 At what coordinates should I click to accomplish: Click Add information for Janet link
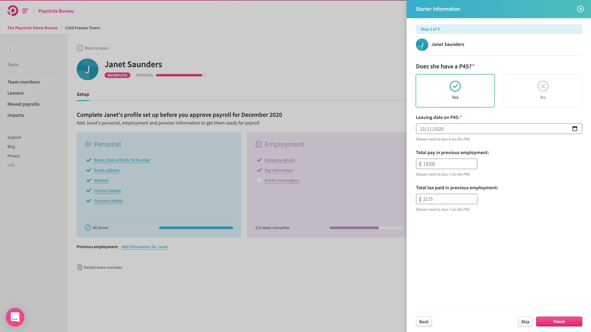coord(144,247)
